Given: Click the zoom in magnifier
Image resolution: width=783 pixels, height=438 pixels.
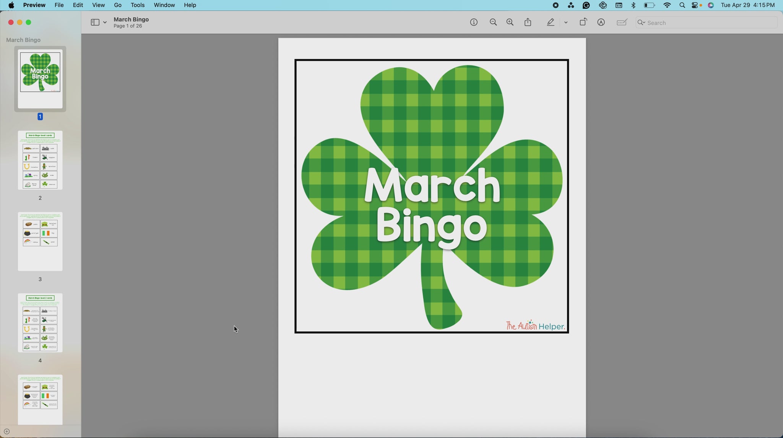Looking at the screenshot, I should 510,23.
